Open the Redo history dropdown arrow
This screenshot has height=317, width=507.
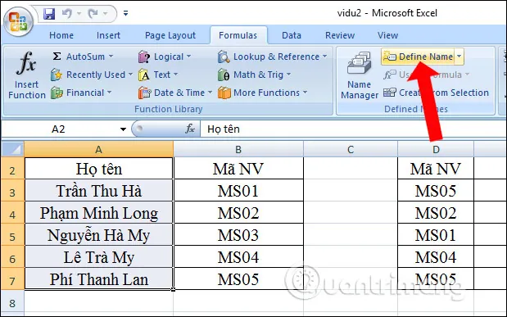106,14
